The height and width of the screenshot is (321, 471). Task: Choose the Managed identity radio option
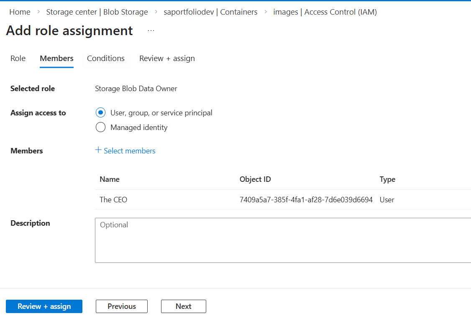point(100,127)
